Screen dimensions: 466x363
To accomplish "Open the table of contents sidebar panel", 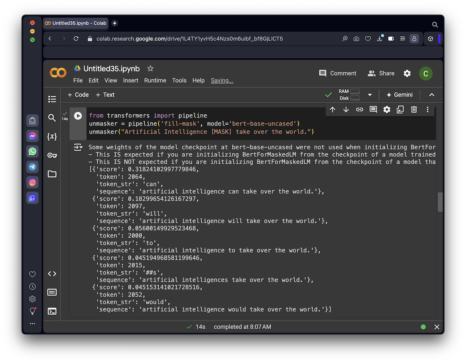I will pos(52,99).
